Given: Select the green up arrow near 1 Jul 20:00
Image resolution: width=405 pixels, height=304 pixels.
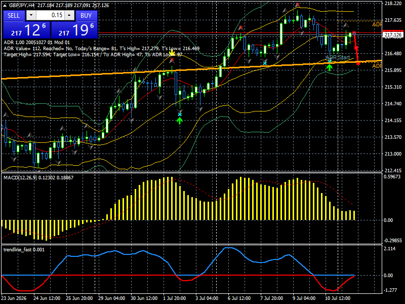Looking at the screenshot, I should point(180,121).
